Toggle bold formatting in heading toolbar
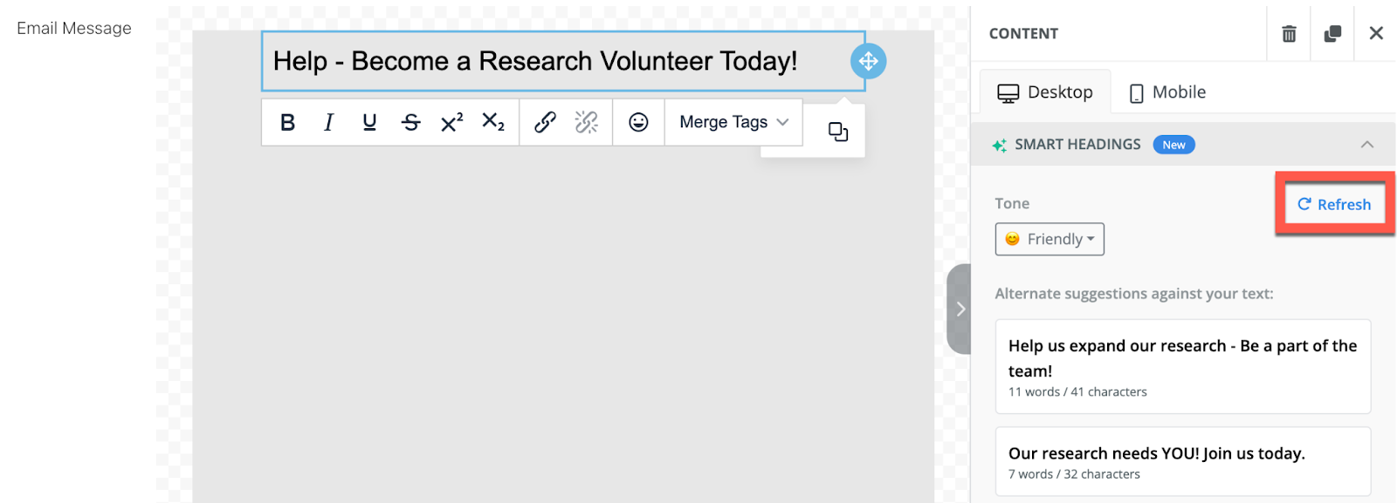 click(287, 123)
